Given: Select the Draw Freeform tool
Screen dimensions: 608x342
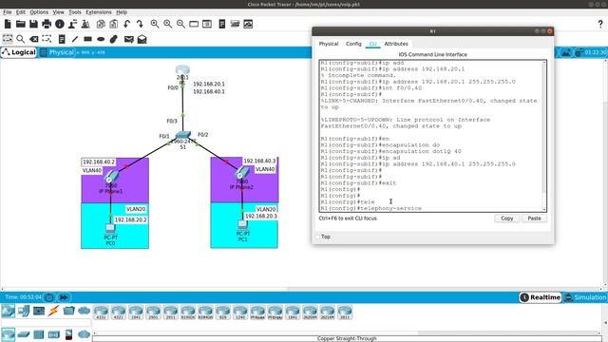Looking at the screenshot, I should (x=114, y=39).
